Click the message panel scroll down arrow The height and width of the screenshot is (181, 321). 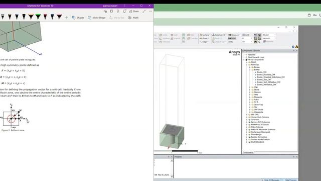pos(172,176)
